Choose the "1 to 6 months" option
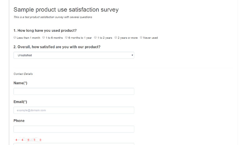Viewport: 248px width, 145px height. click(x=44, y=37)
